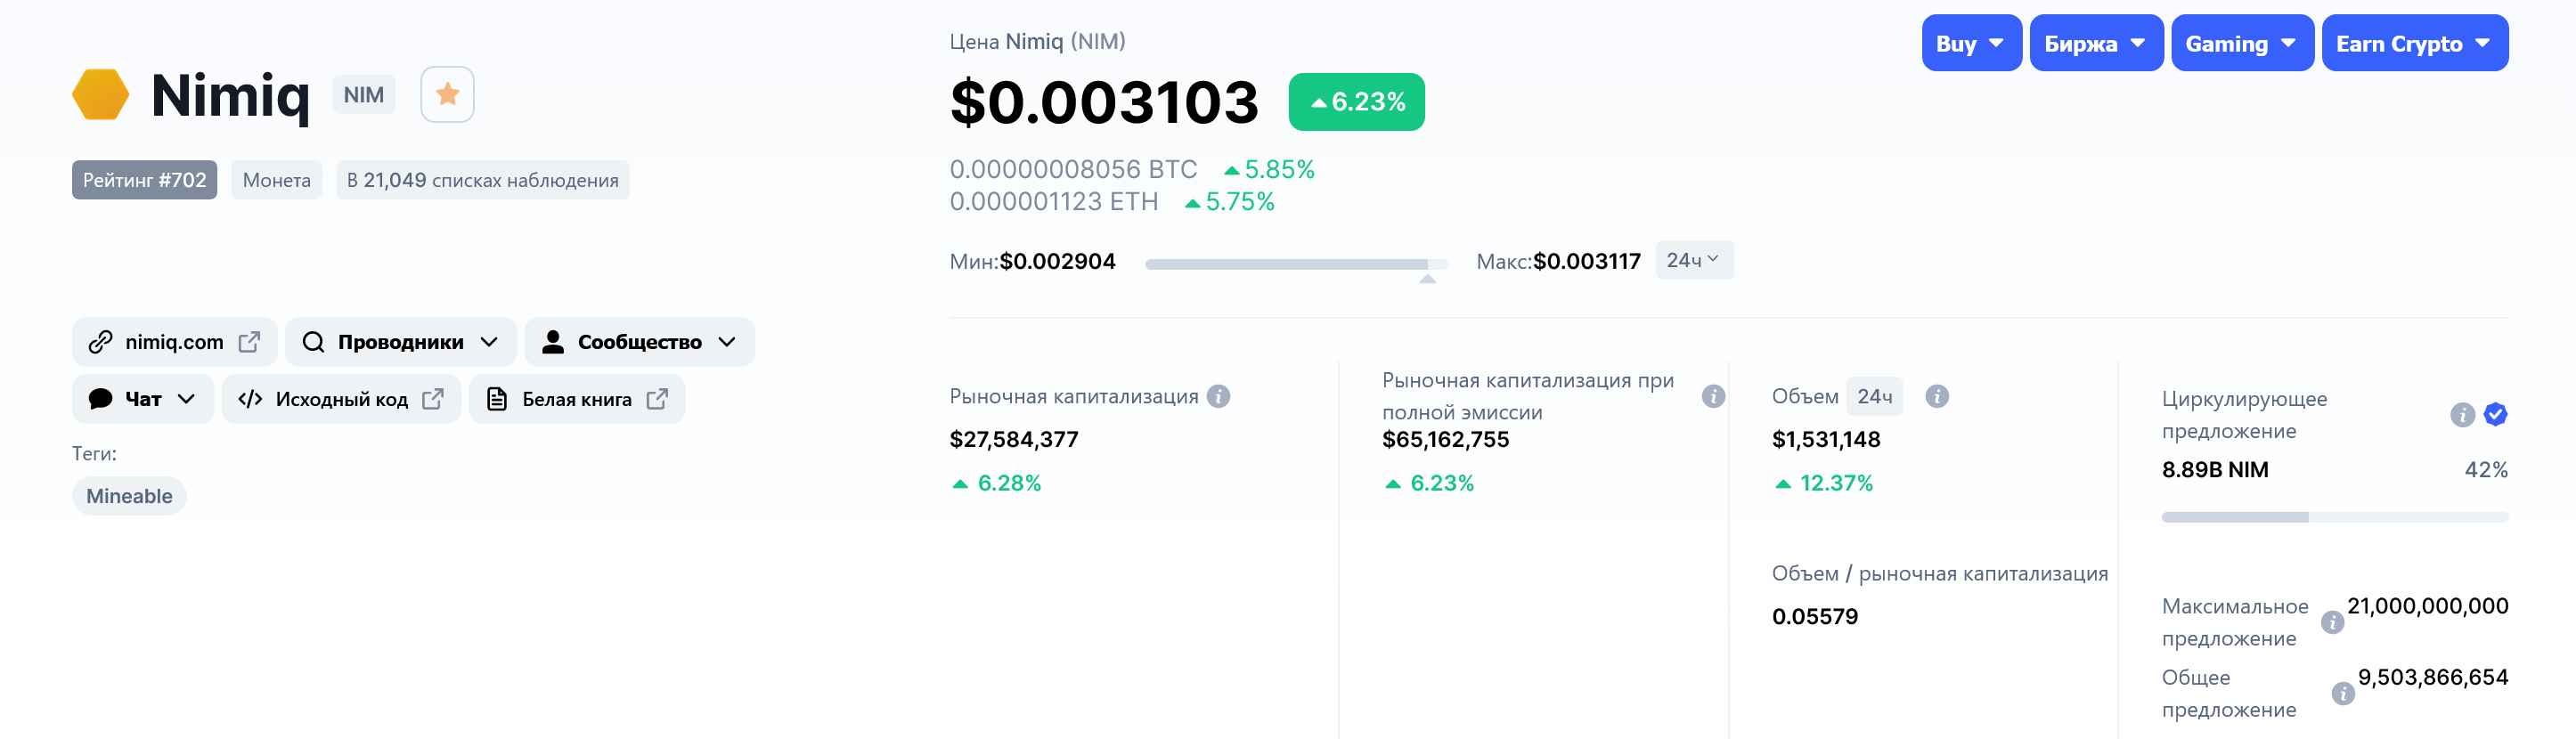Image resolution: width=2576 pixels, height=739 pixels.
Task: Expand the Earn Crypto menu
Action: [x=2413, y=43]
